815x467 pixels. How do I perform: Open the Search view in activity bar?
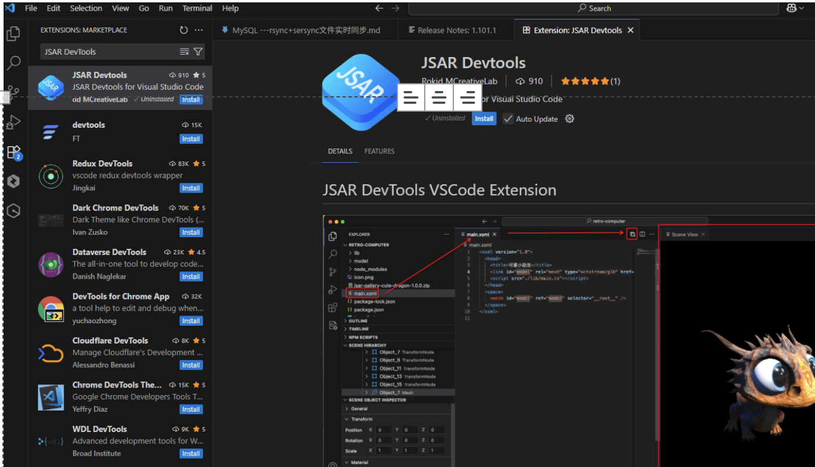(13, 63)
